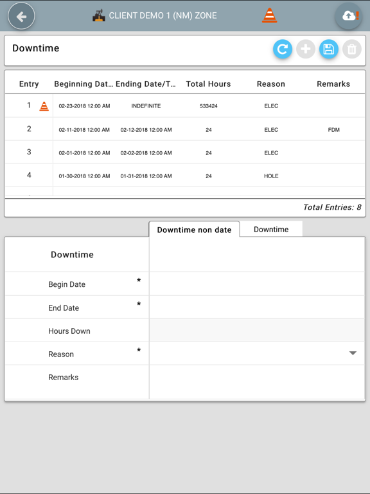Click the Reason column header
The width and height of the screenshot is (370, 494).
[x=271, y=84]
